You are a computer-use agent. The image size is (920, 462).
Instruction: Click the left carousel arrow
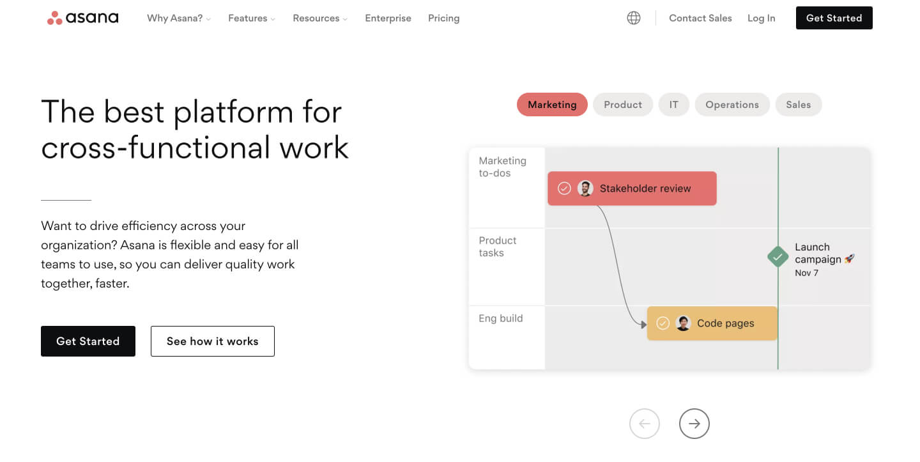coord(645,424)
